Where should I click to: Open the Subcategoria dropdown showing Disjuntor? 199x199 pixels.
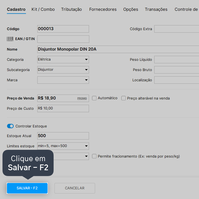(x=63, y=70)
